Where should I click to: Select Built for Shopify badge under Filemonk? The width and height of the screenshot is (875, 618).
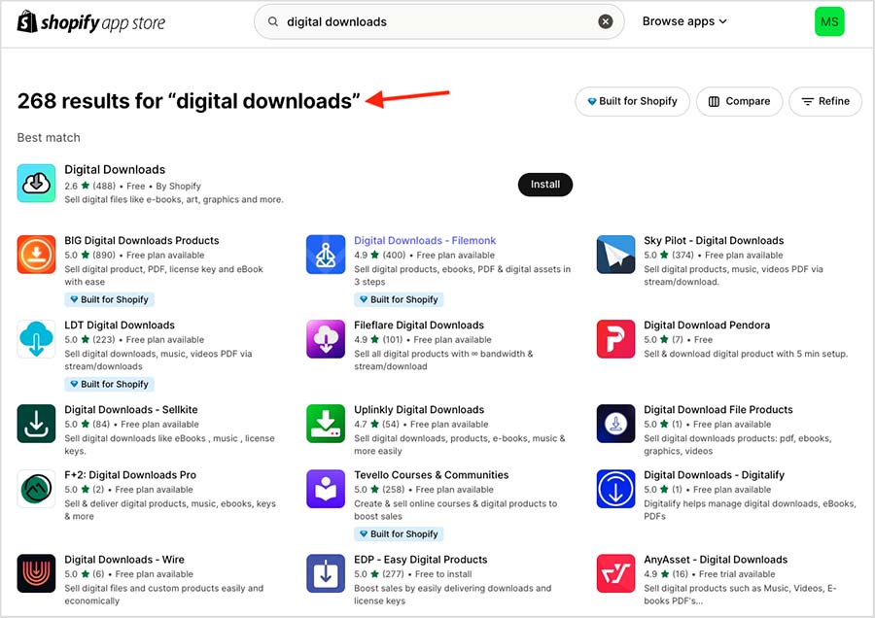coord(399,299)
